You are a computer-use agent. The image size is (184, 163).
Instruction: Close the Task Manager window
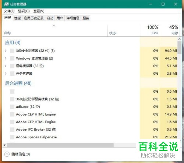pos(176,4)
